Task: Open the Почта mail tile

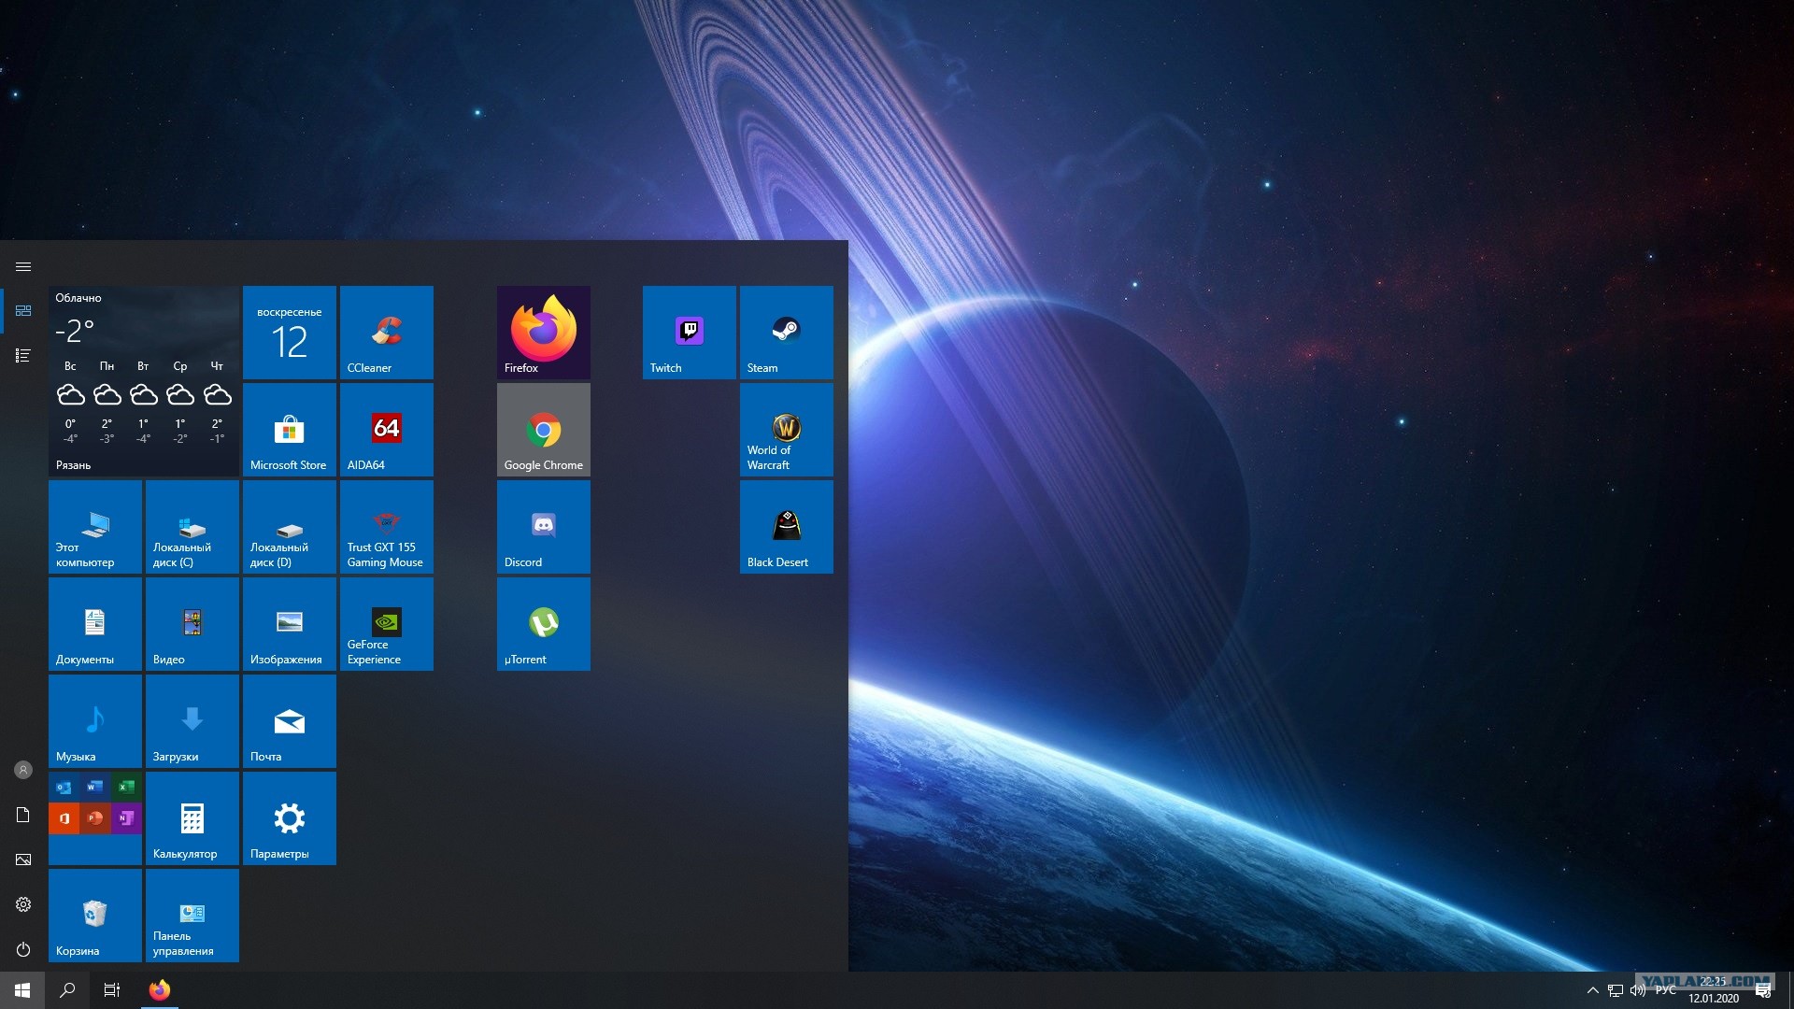Action: [x=290, y=721]
